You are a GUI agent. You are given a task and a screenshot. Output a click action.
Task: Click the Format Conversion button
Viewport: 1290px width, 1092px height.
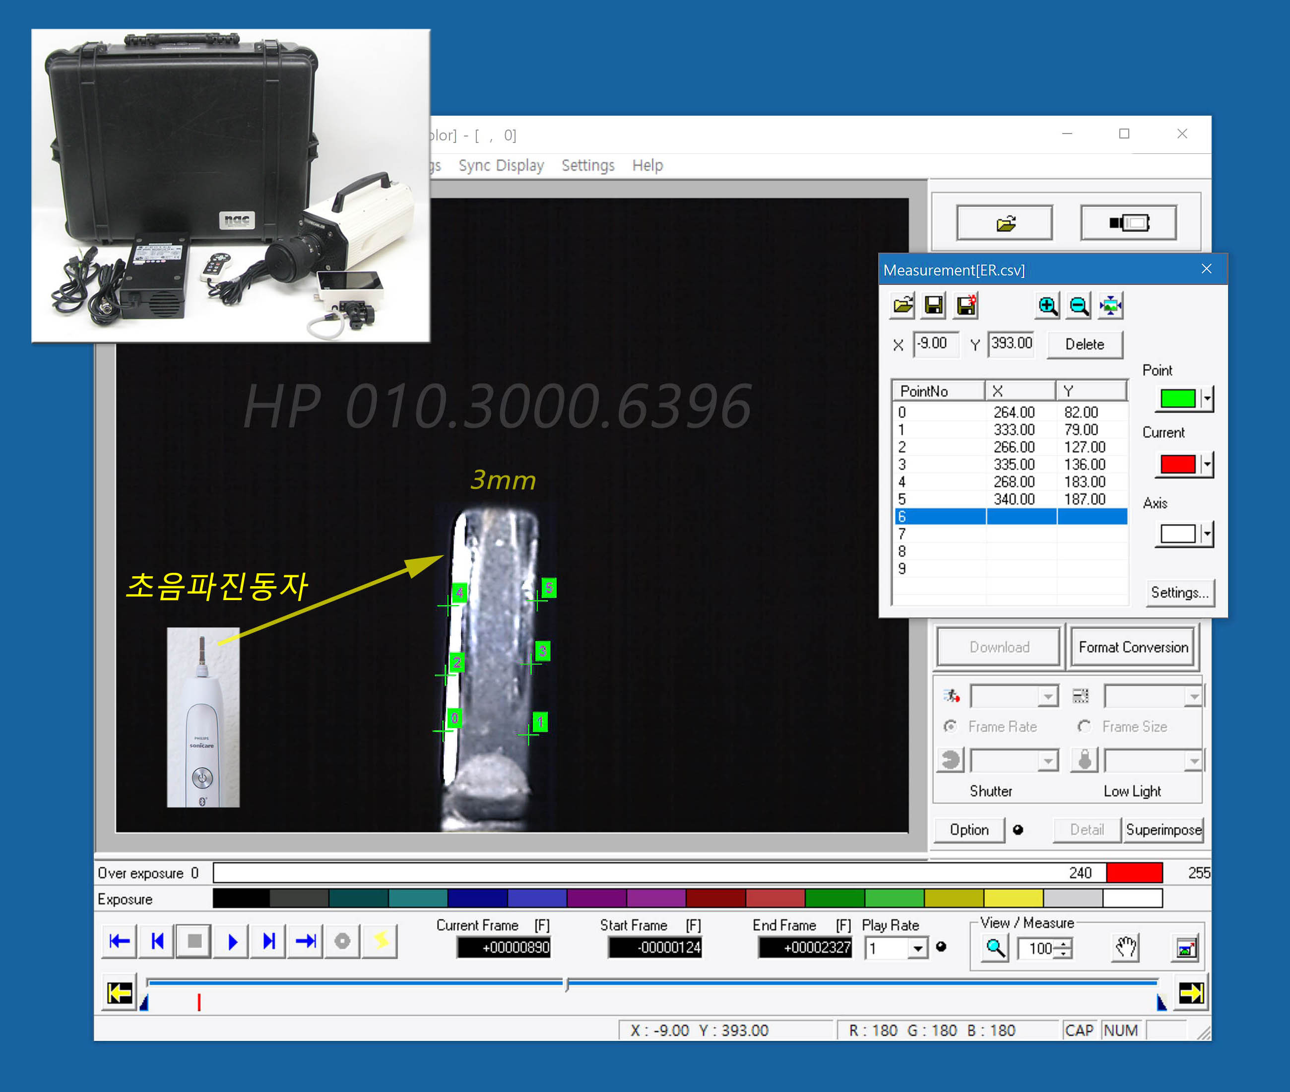(1133, 648)
